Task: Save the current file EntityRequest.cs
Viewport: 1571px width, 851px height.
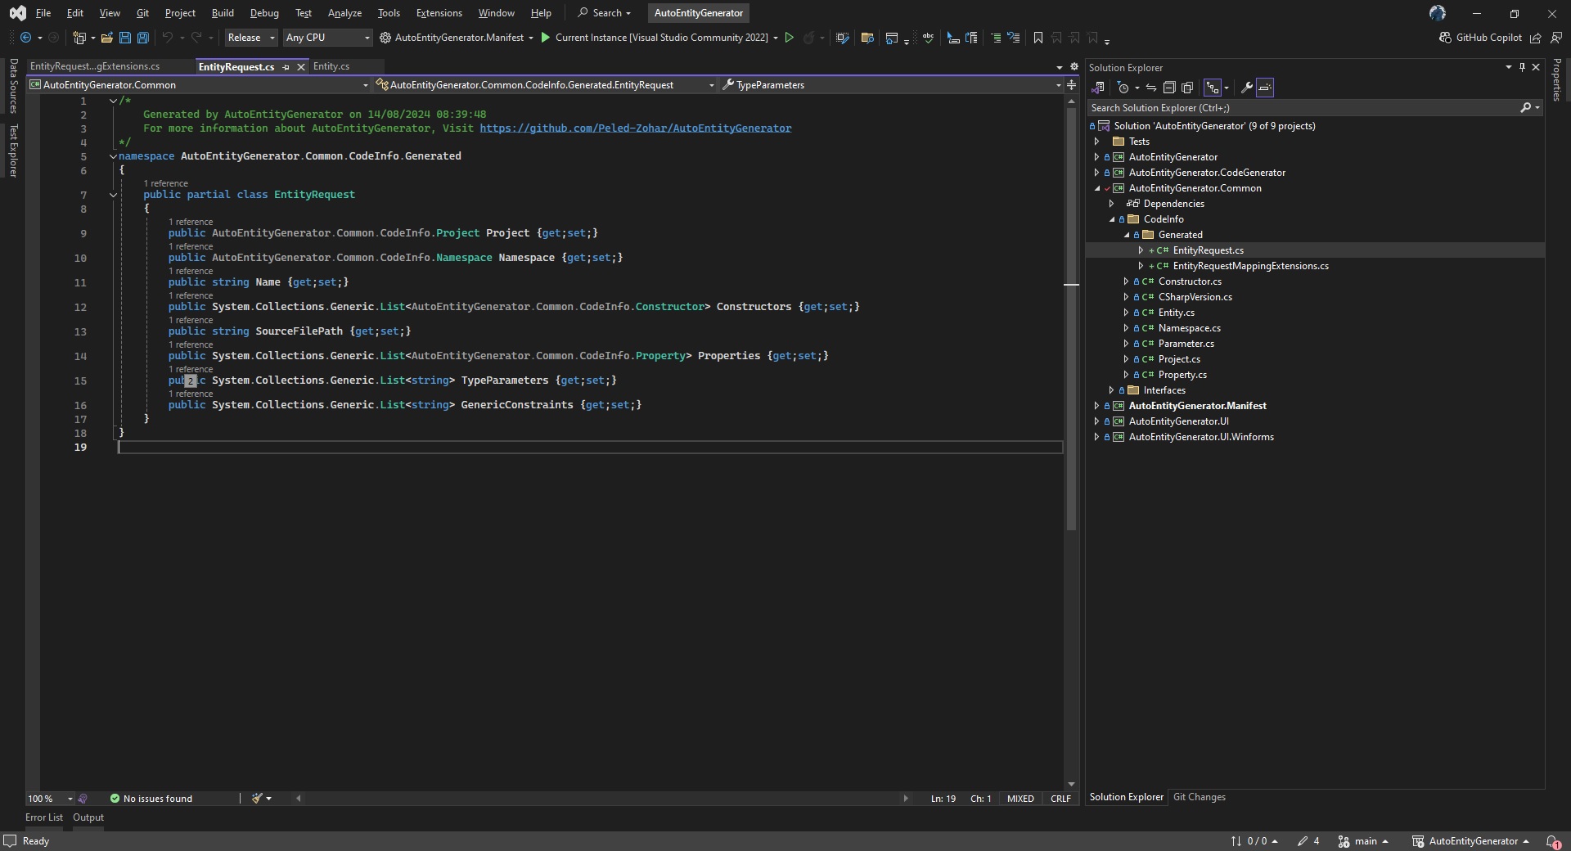Action: click(x=125, y=38)
